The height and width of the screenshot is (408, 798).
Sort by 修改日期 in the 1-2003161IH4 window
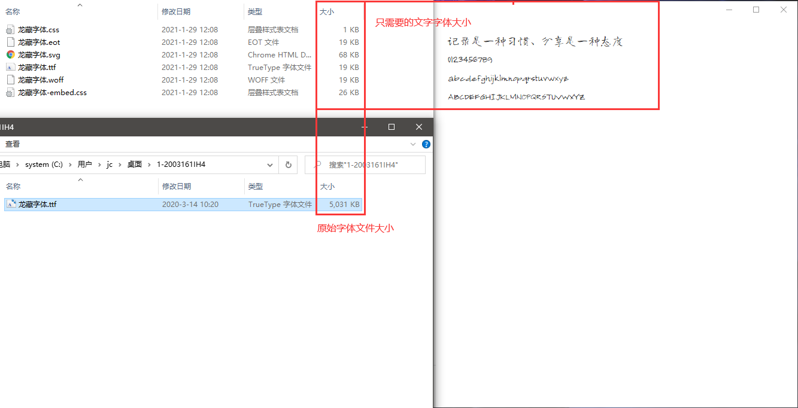[x=176, y=187]
